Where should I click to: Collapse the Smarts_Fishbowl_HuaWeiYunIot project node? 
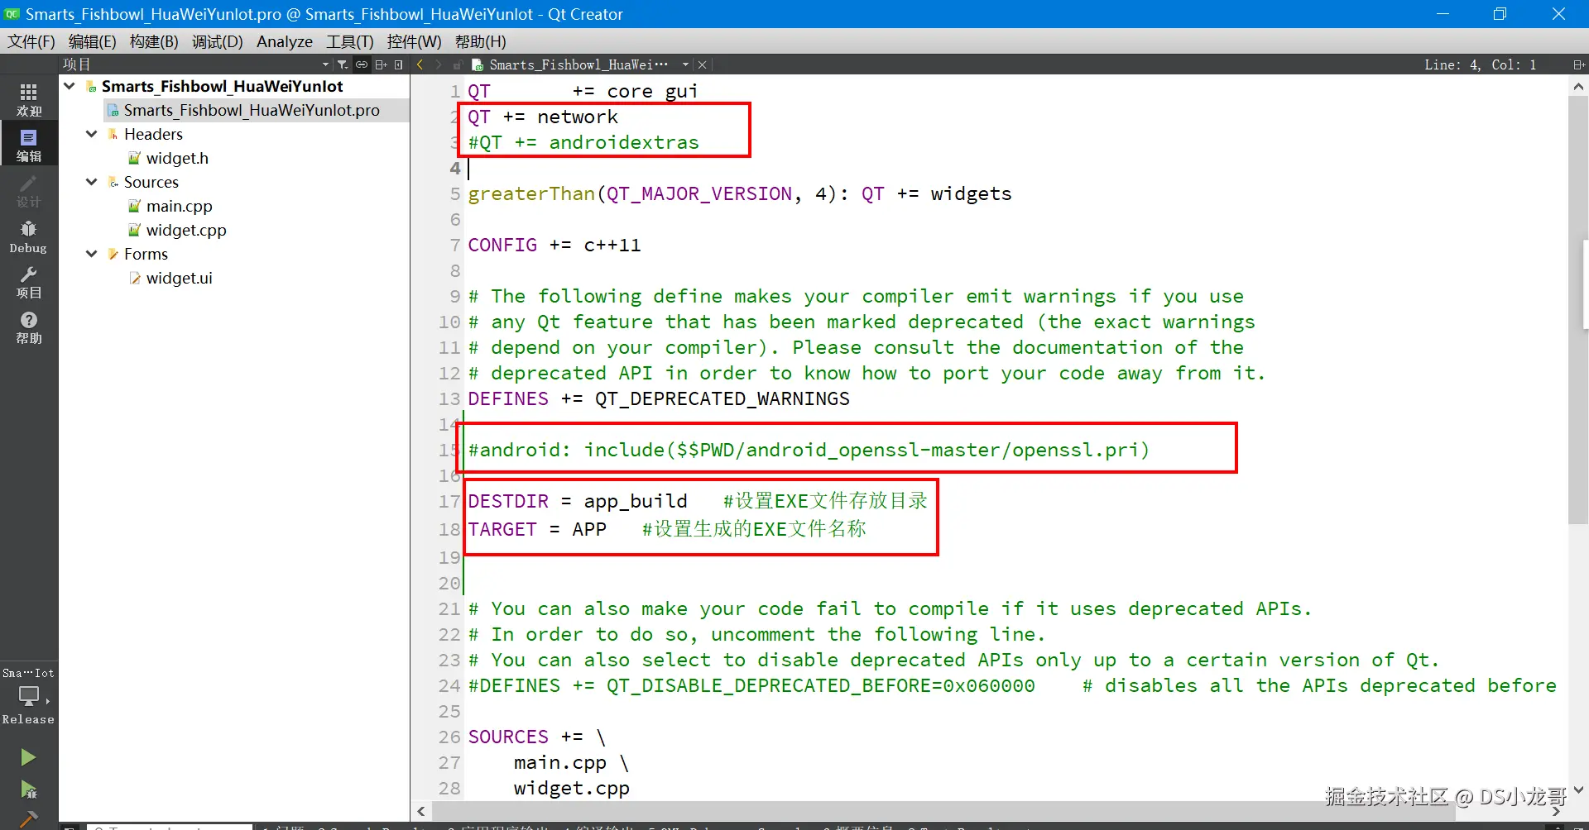pos(70,86)
